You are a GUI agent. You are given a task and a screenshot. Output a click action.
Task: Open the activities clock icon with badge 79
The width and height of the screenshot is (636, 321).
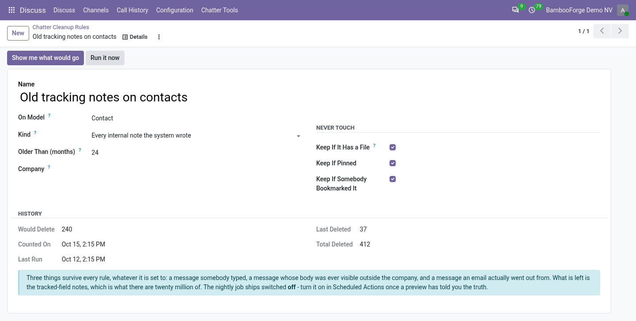532,10
